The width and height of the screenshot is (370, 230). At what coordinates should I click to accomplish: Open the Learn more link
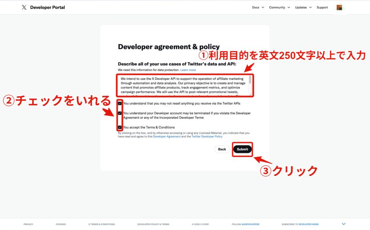click(x=188, y=70)
